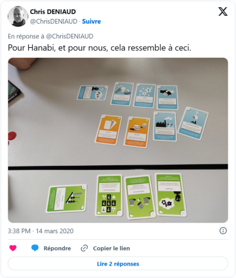Open the 3:38 PM 14 mars 2020 timestamp
Screen dimensions: 236x278
[41, 231]
